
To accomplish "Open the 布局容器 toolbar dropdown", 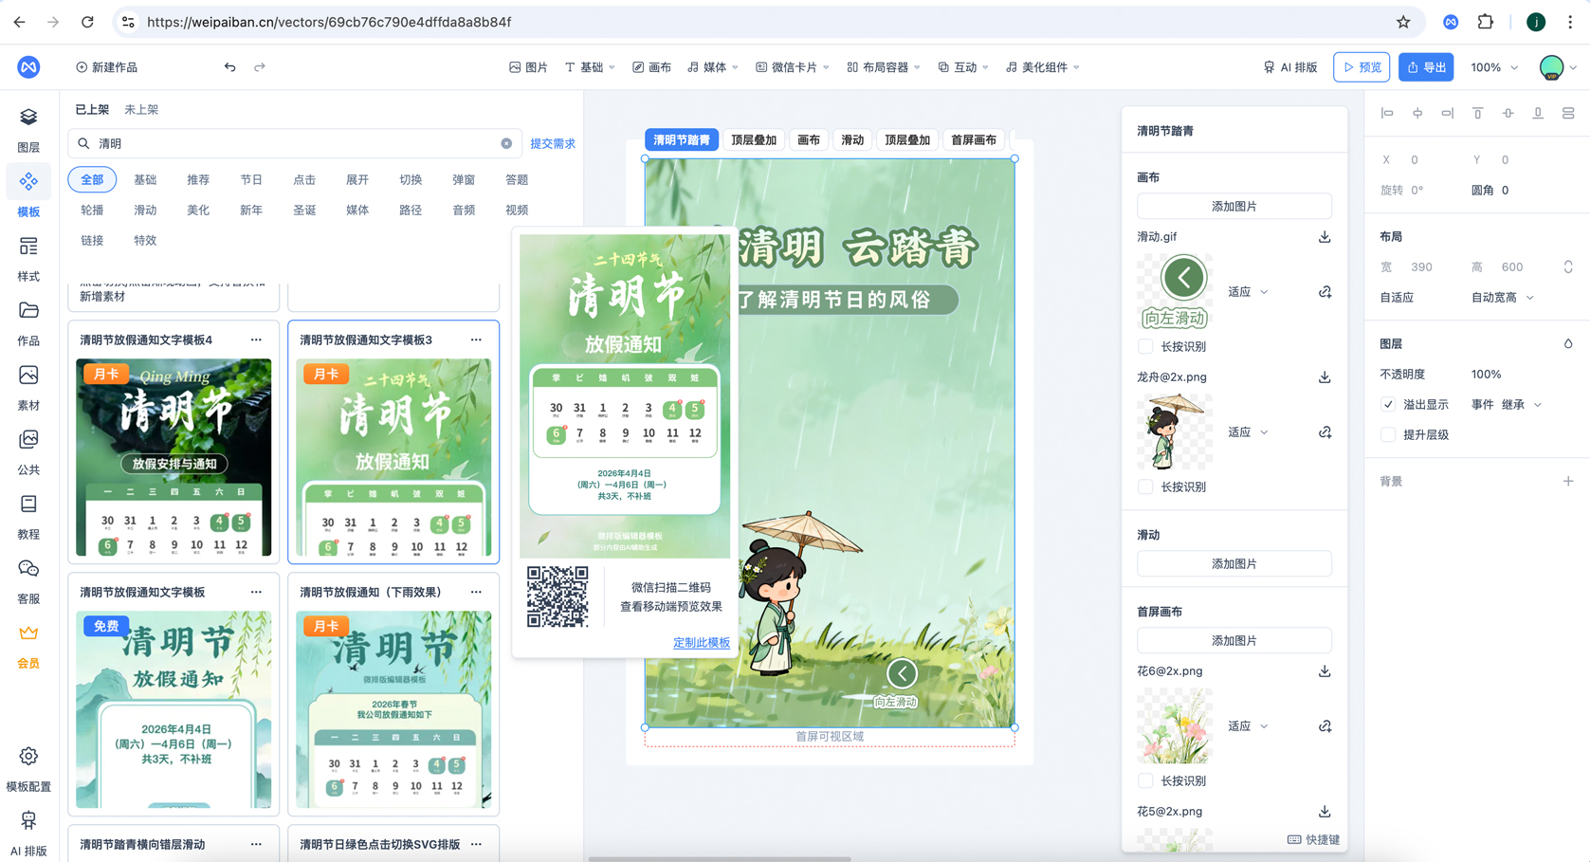I will tap(884, 67).
